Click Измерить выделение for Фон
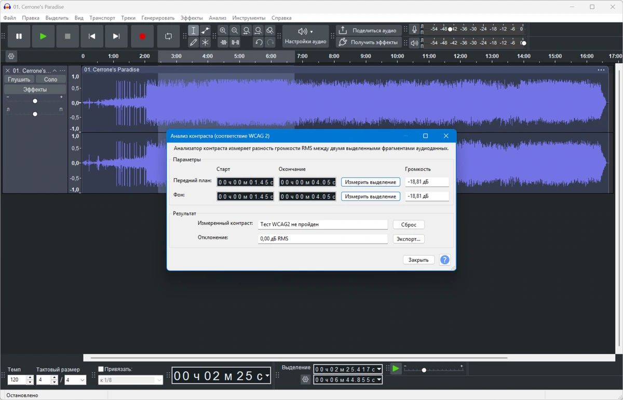Screen dimensions: 623x400 point(371,196)
